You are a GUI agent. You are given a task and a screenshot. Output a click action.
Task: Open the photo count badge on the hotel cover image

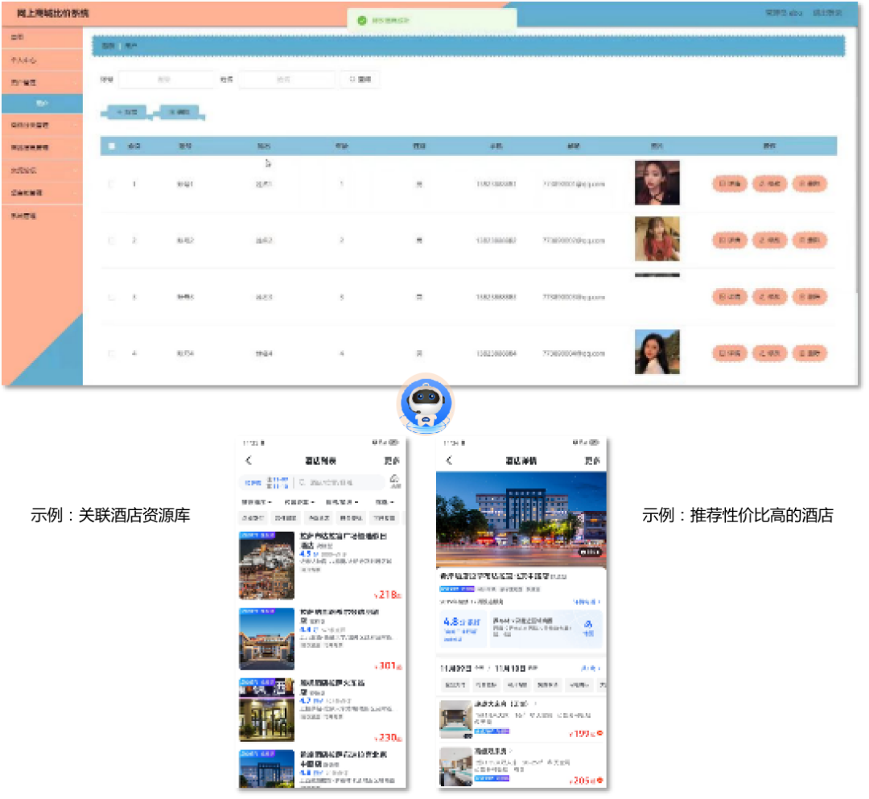(591, 552)
